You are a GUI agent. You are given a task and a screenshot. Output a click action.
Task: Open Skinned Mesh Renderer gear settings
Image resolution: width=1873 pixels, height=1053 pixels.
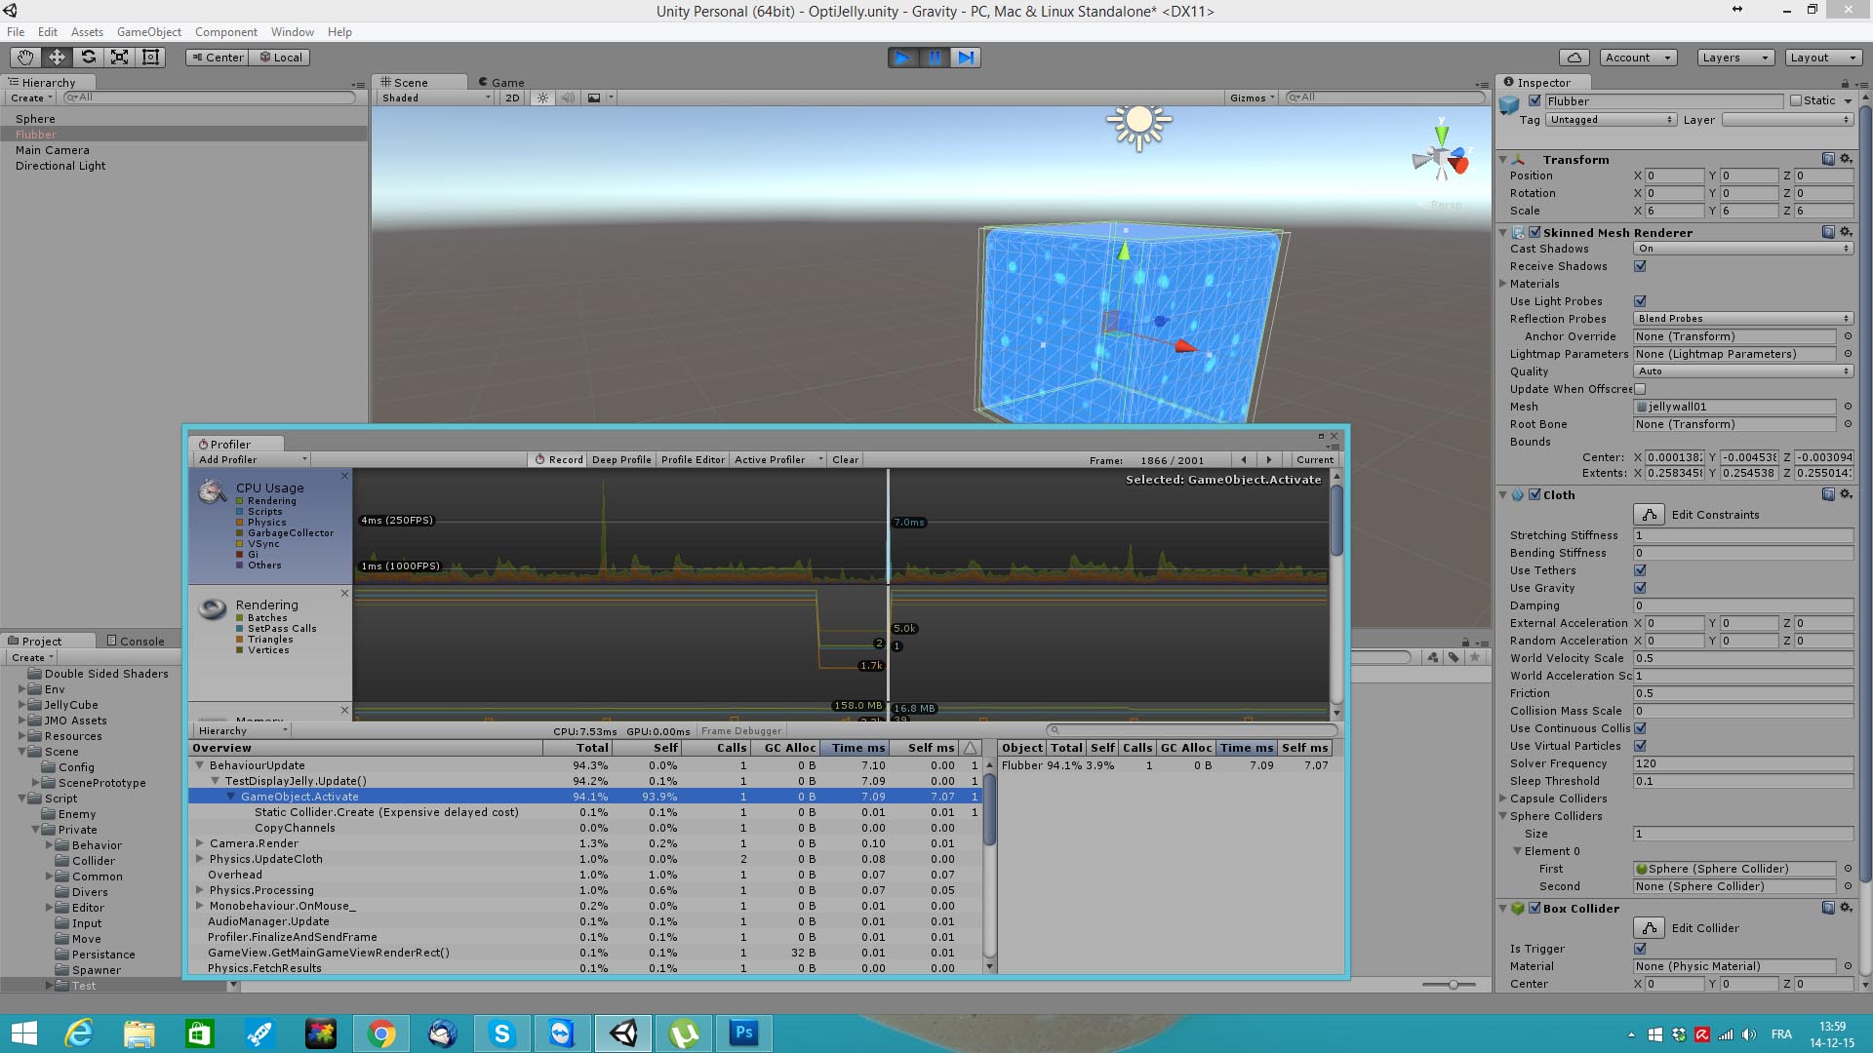pos(1846,232)
